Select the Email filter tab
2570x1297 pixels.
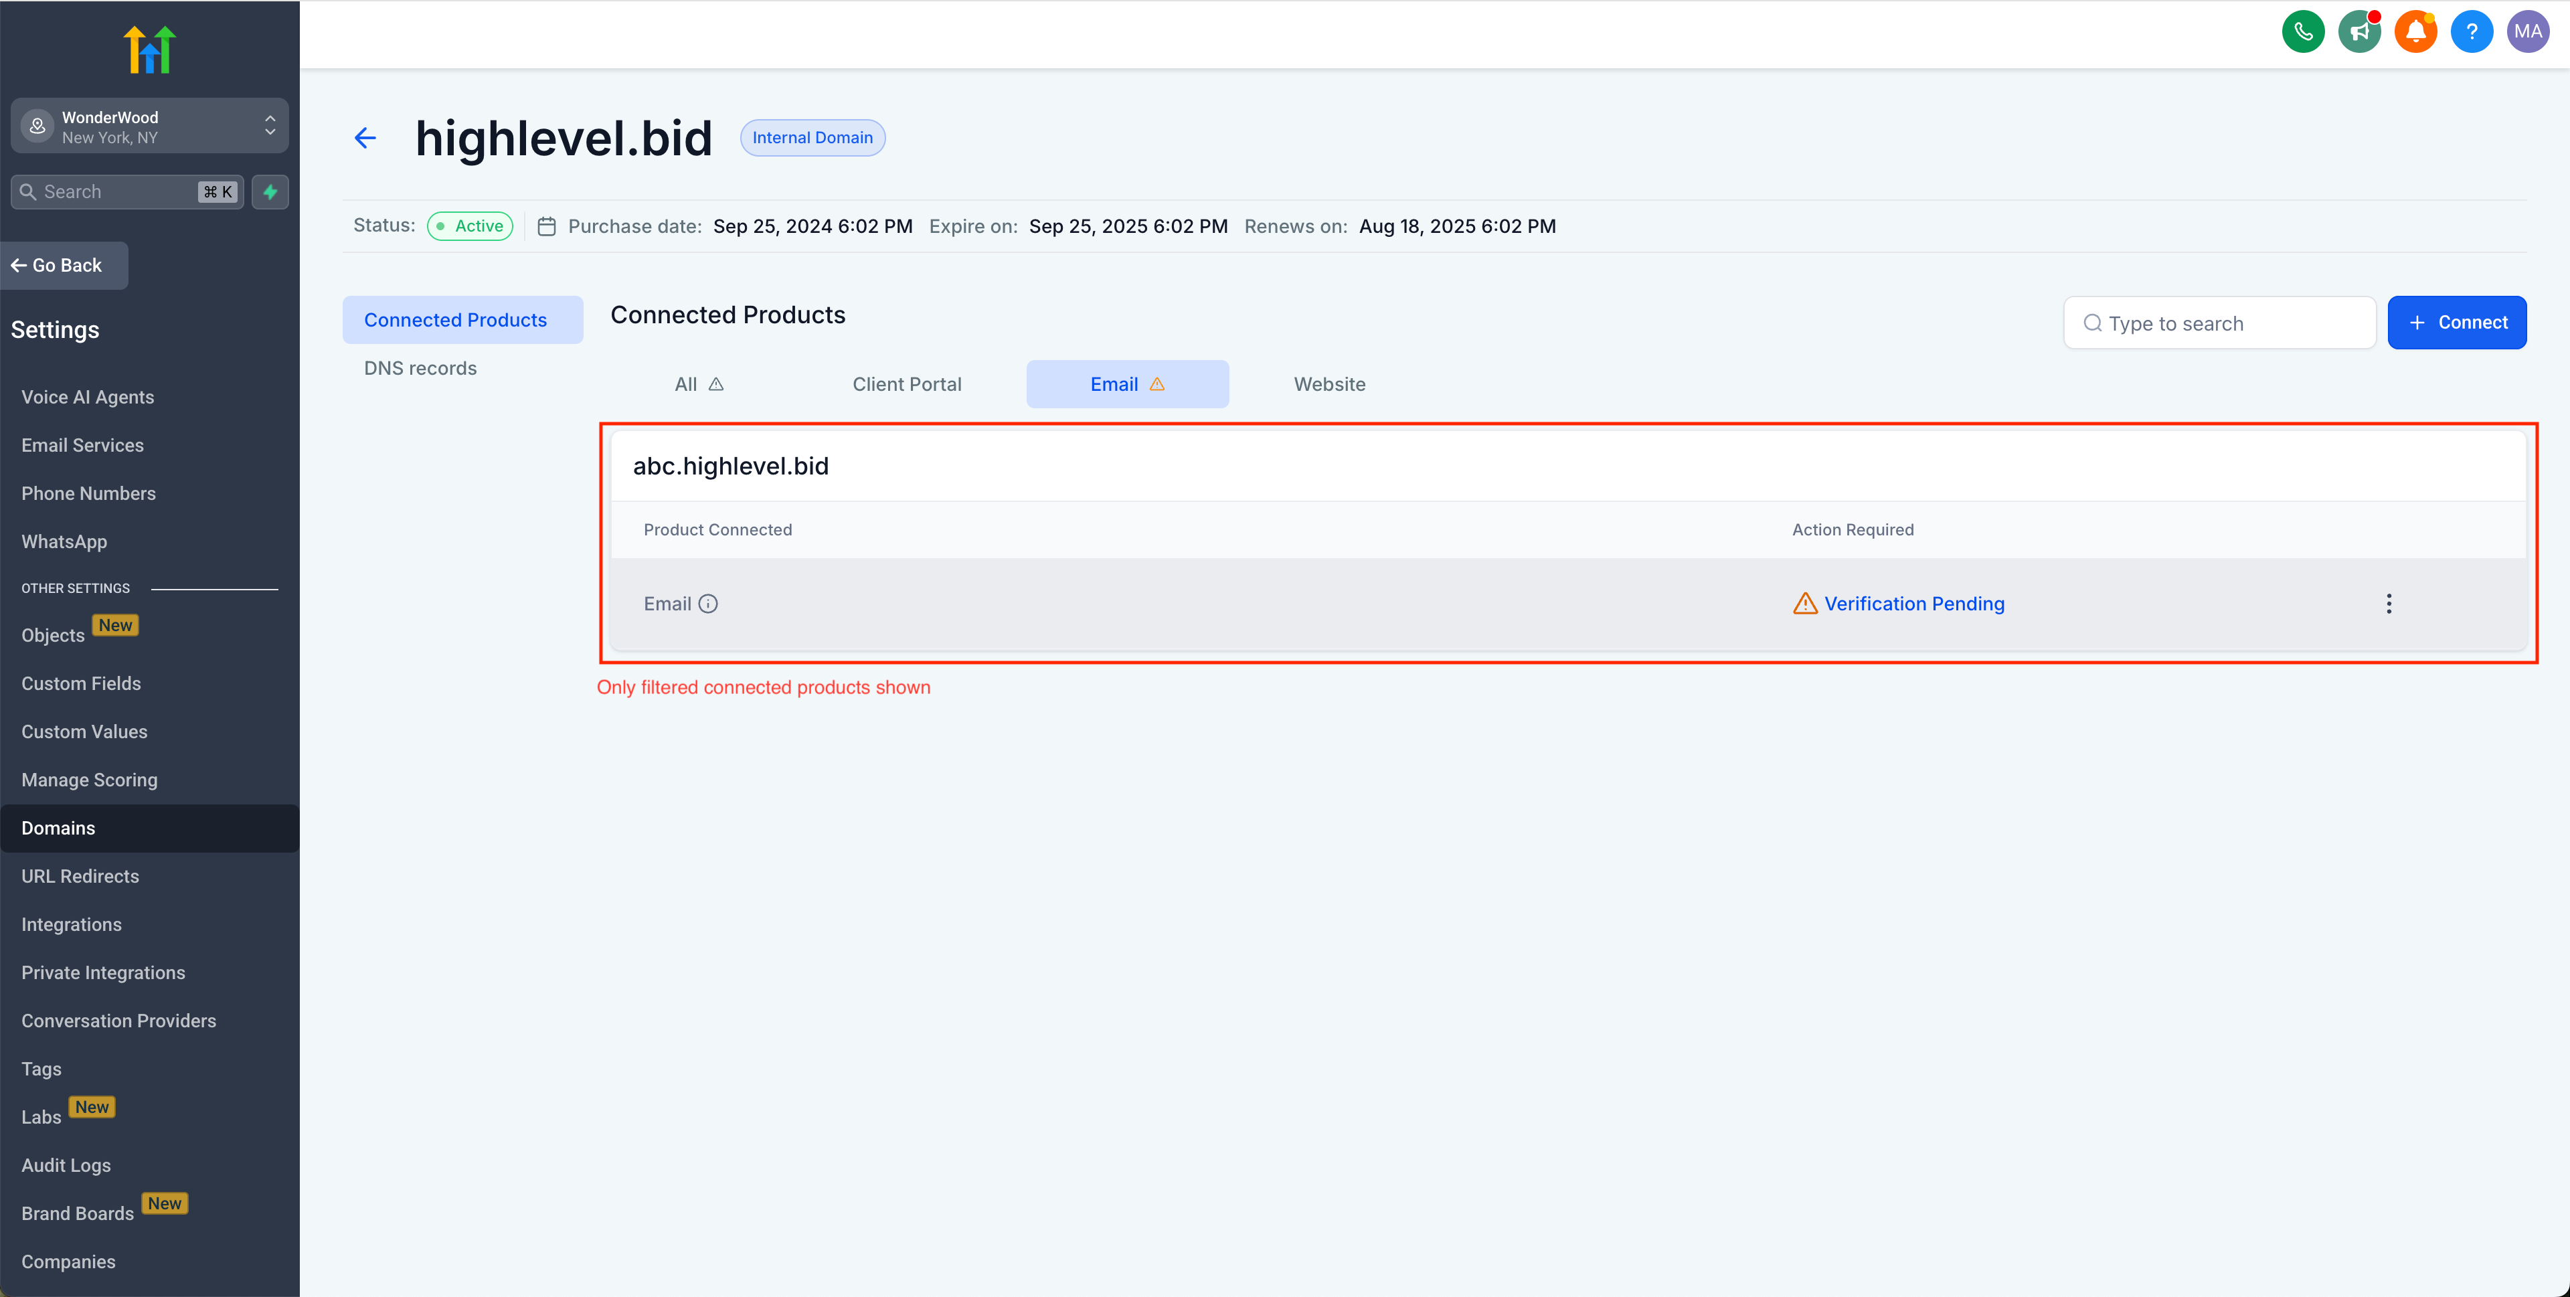point(1127,384)
